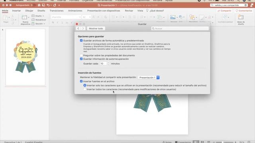This screenshot has width=255, height=143.
Task: Click the Diseño tab in the ribbon
Action: (41, 11)
